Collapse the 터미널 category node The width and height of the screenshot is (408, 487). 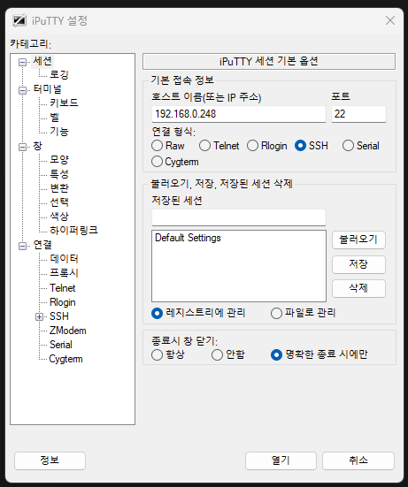tap(22, 90)
